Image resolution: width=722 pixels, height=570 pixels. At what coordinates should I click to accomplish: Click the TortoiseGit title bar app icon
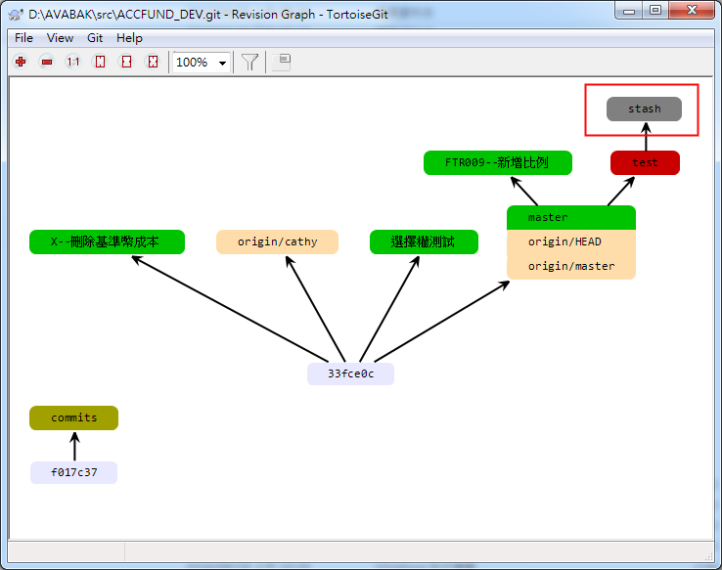point(16,15)
